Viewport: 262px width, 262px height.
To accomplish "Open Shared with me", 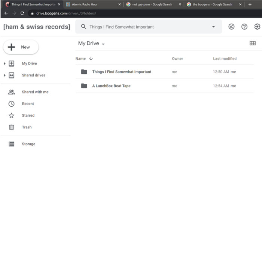I will tap(35, 92).
